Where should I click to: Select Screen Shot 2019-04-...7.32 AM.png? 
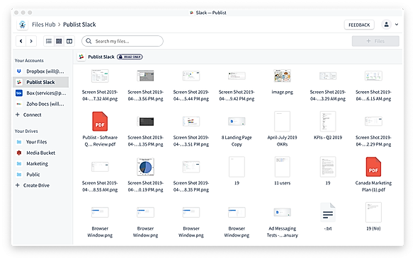(x=100, y=85)
